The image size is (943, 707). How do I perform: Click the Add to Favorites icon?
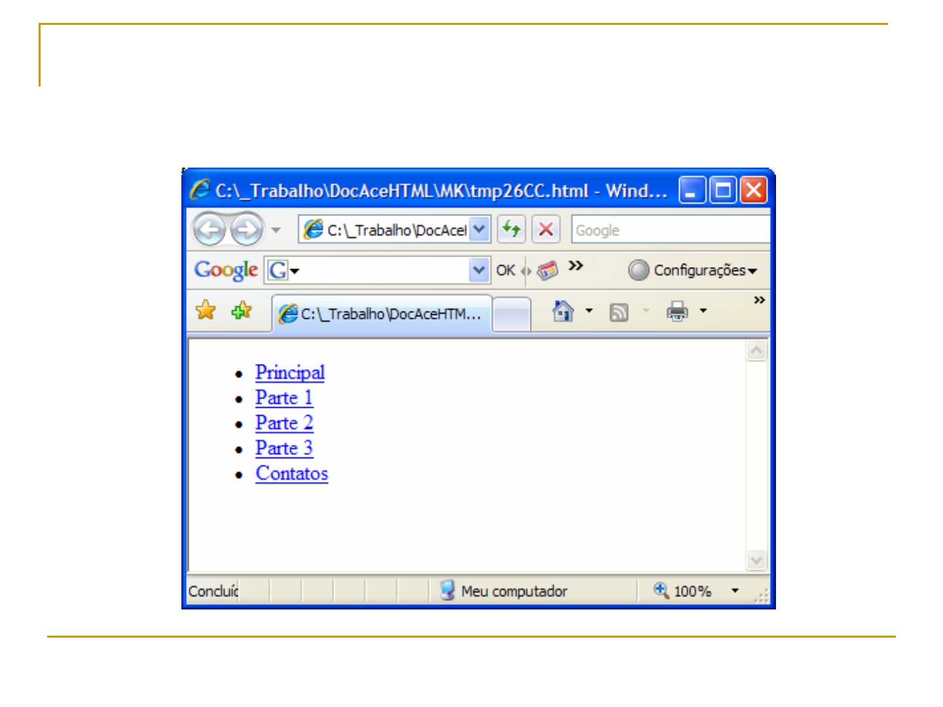click(241, 310)
